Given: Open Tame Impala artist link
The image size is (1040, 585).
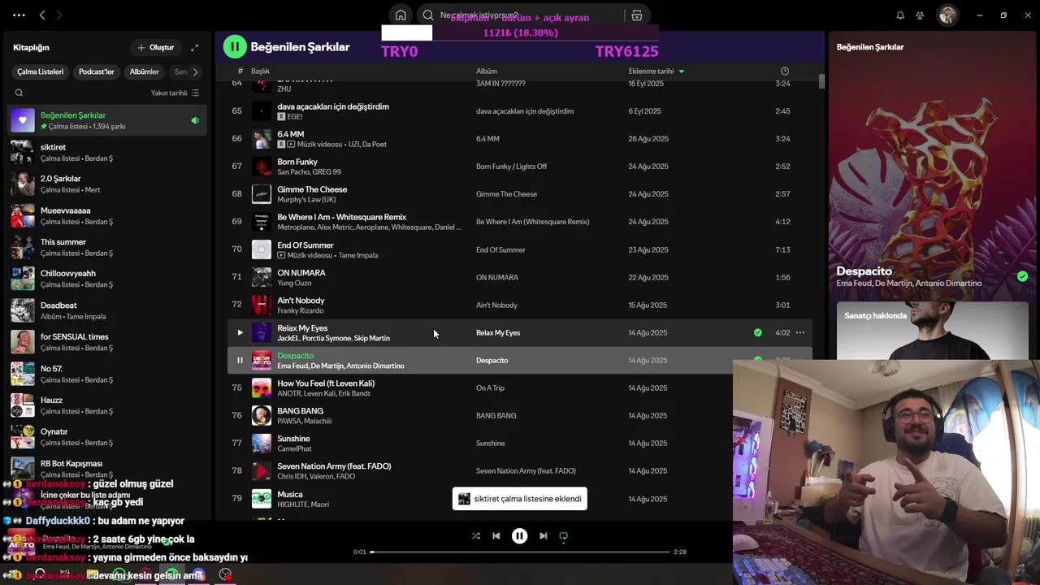Looking at the screenshot, I should pyautogui.click(x=358, y=255).
